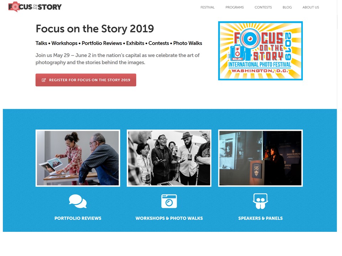Click the International Photo Festival 2019 poster
Viewport: 342px width, 256px height.
[260, 51]
